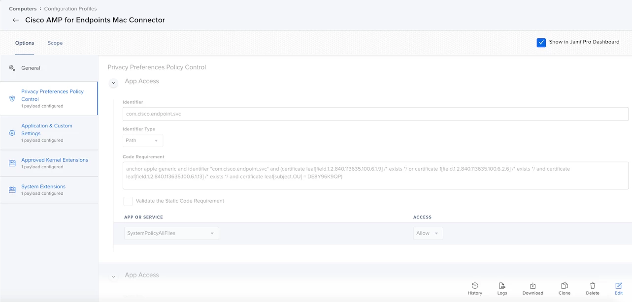The width and height of the screenshot is (632, 302).
Task: Download the configuration profile
Action: (532, 289)
